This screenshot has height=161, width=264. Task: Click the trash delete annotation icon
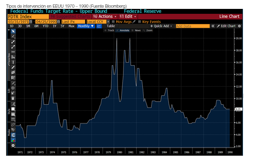[x=13, y=98]
